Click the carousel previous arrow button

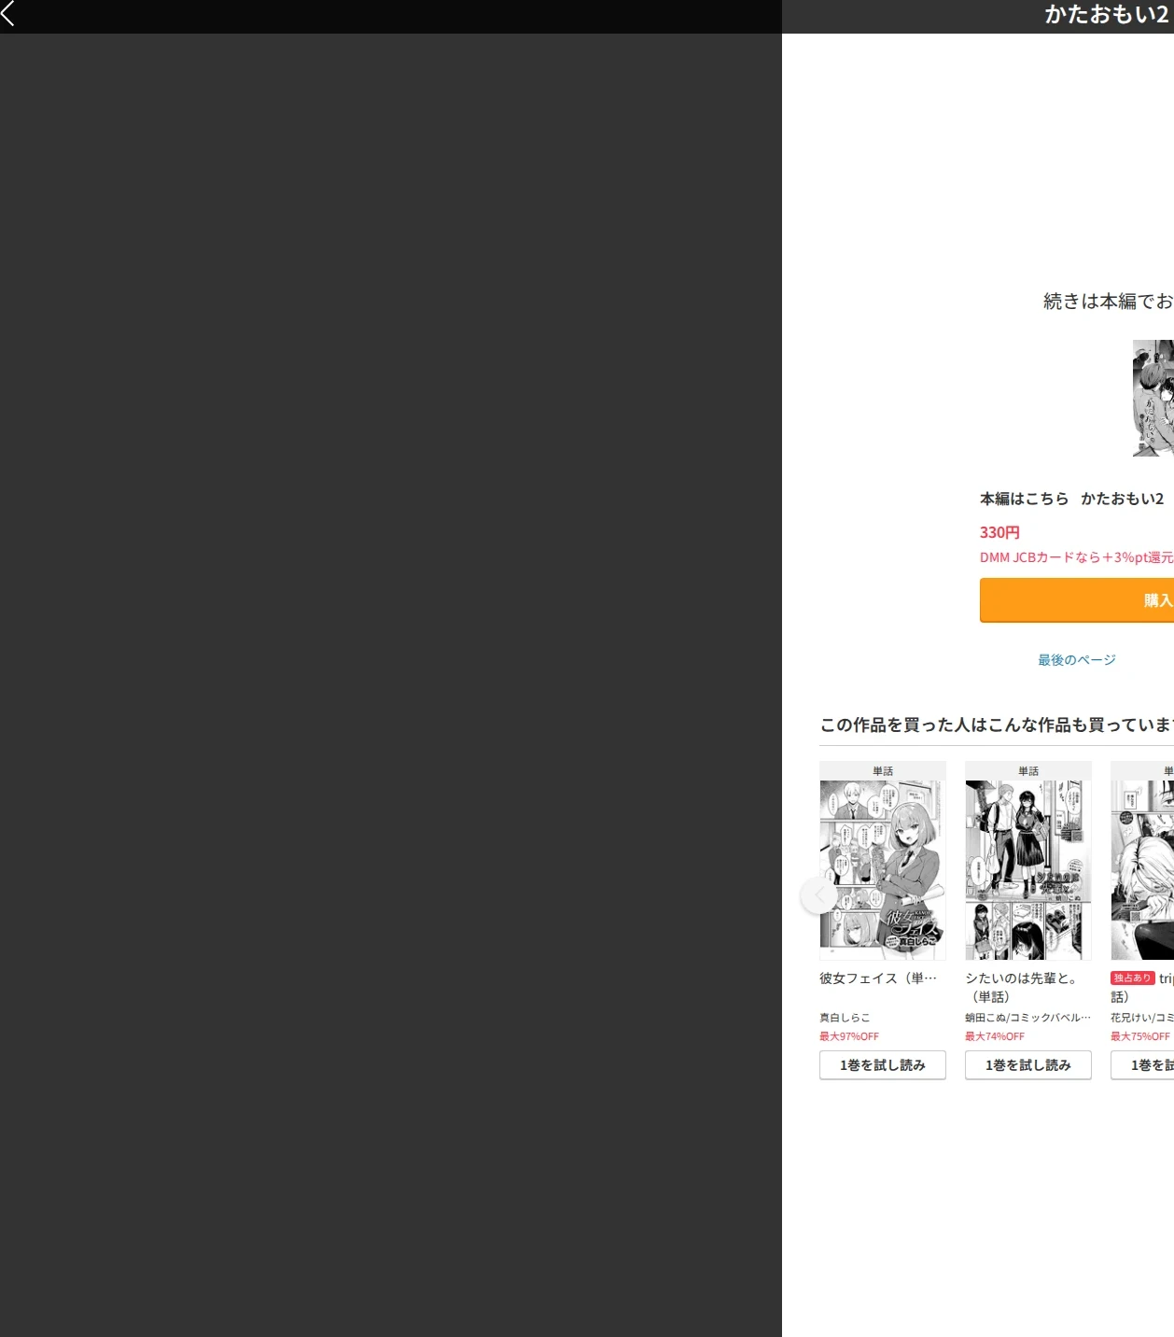coord(818,895)
